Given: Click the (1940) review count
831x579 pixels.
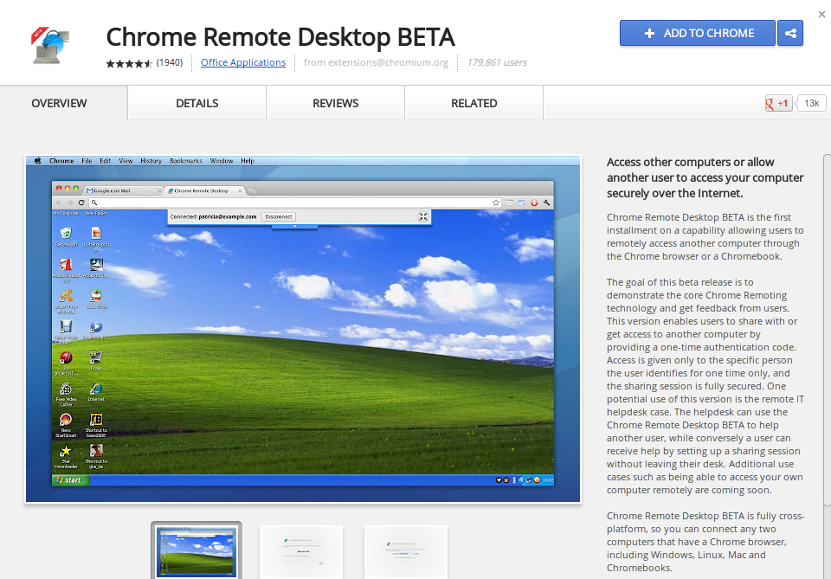Looking at the screenshot, I should (170, 62).
